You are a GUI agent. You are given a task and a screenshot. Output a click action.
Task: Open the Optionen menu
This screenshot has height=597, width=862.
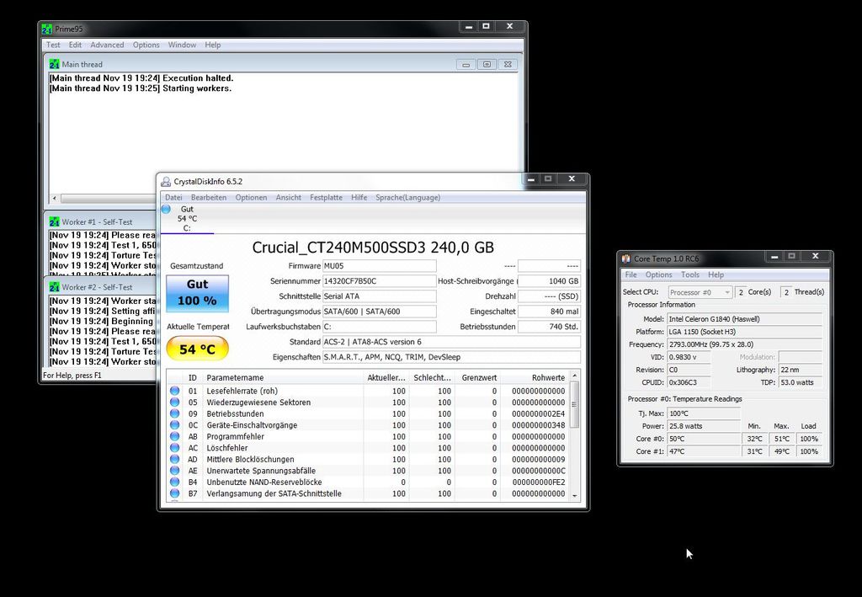tap(251, 197)
